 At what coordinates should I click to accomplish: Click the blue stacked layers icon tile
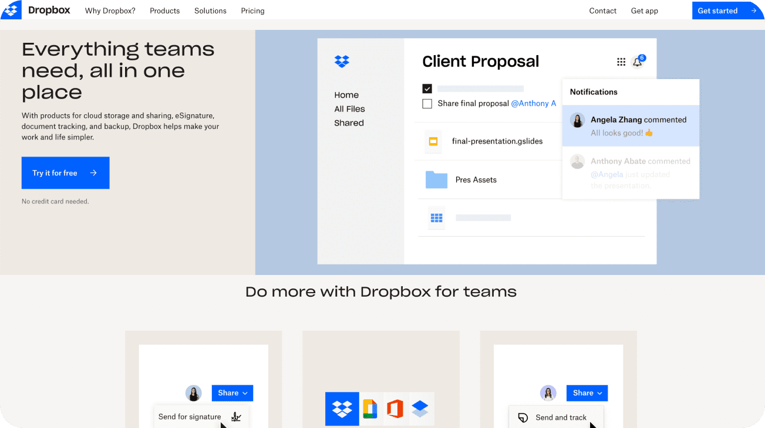click(x=420, y=409)
